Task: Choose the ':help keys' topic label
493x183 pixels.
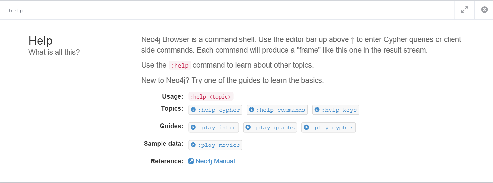Action: pos(339,110)
